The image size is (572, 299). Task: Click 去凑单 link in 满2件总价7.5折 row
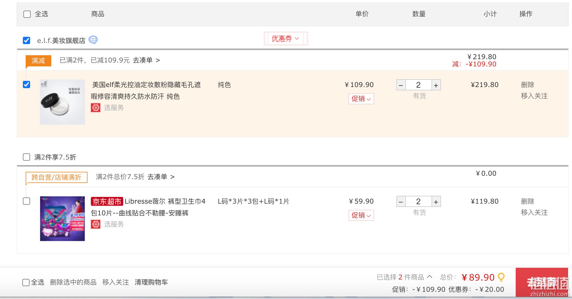(161, 177)
